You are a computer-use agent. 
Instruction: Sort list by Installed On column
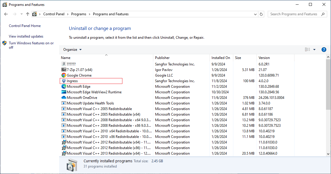[x=221, y=58]
